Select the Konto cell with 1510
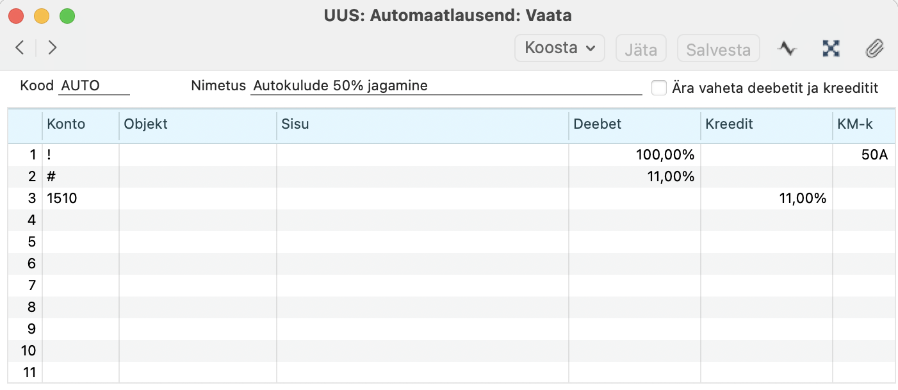 coord(81,199)
